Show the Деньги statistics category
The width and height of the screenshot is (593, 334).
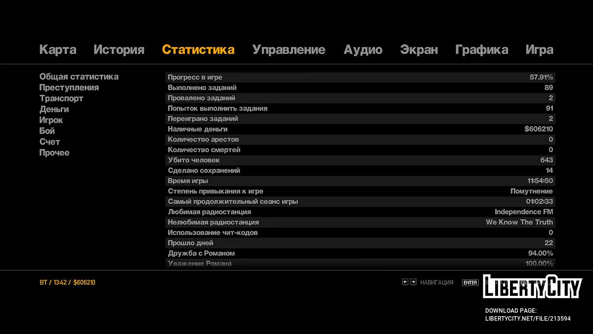[54, 109]
